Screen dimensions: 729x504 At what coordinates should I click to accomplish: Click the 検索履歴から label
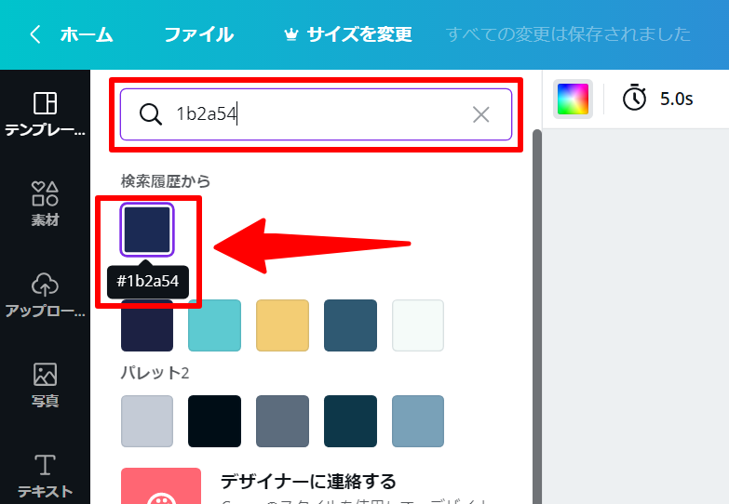tap(166, 181)
